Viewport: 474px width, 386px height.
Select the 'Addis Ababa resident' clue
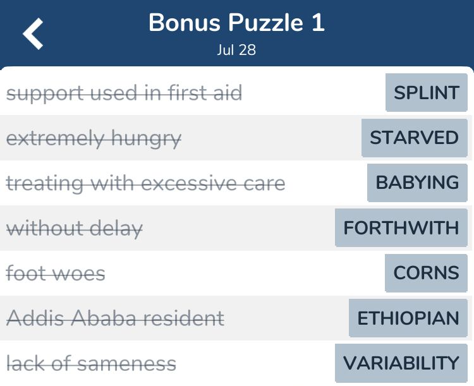coord(115,318)
